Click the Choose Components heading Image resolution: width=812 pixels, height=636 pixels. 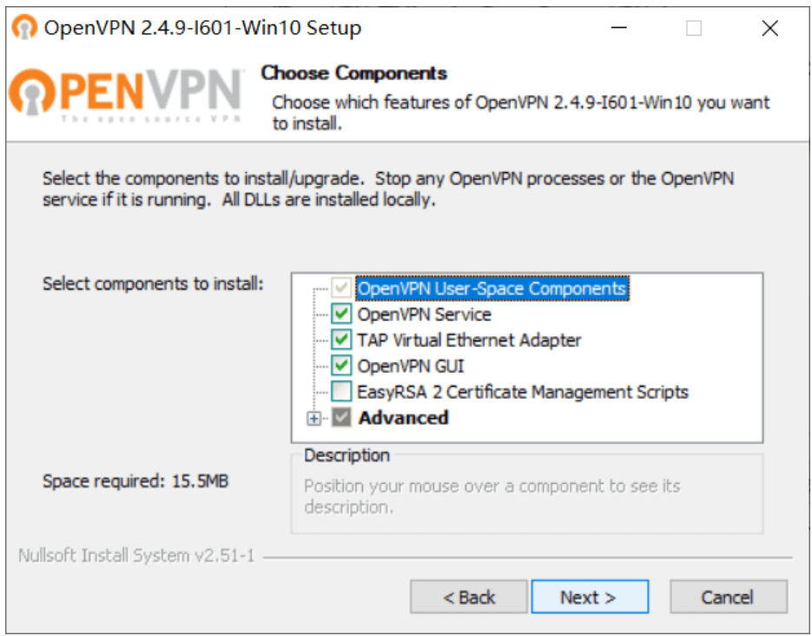[353, 73]
